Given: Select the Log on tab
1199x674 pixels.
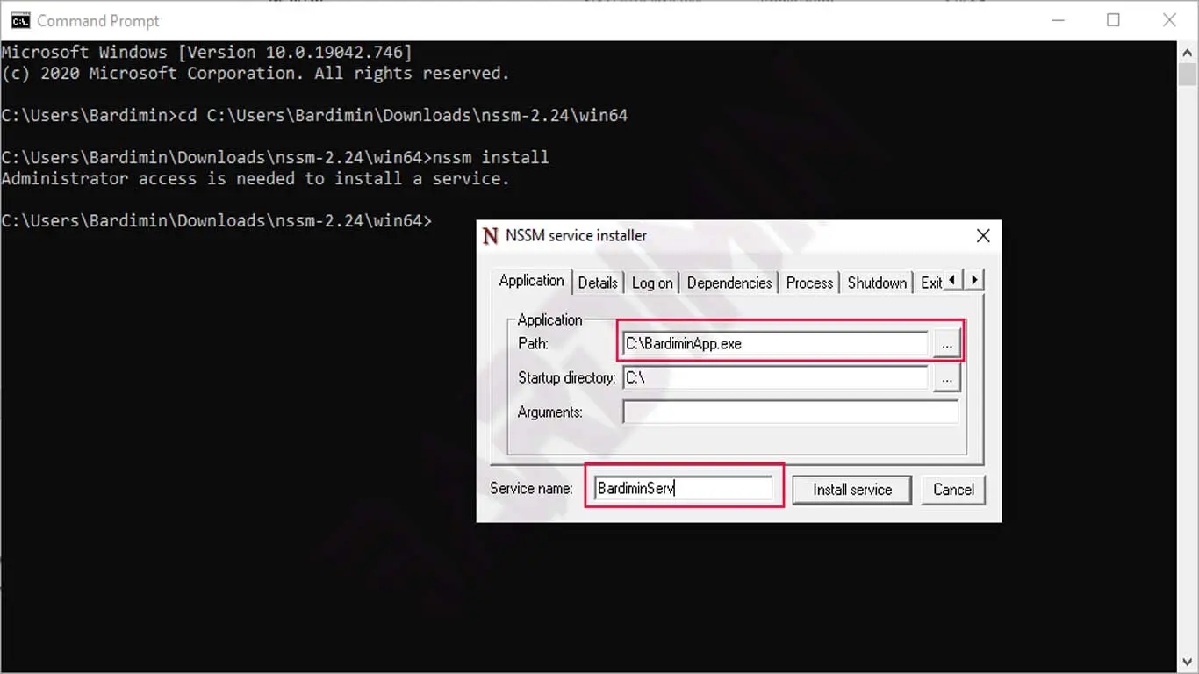Looking at the screenshot, I should (x=652, y=283).
